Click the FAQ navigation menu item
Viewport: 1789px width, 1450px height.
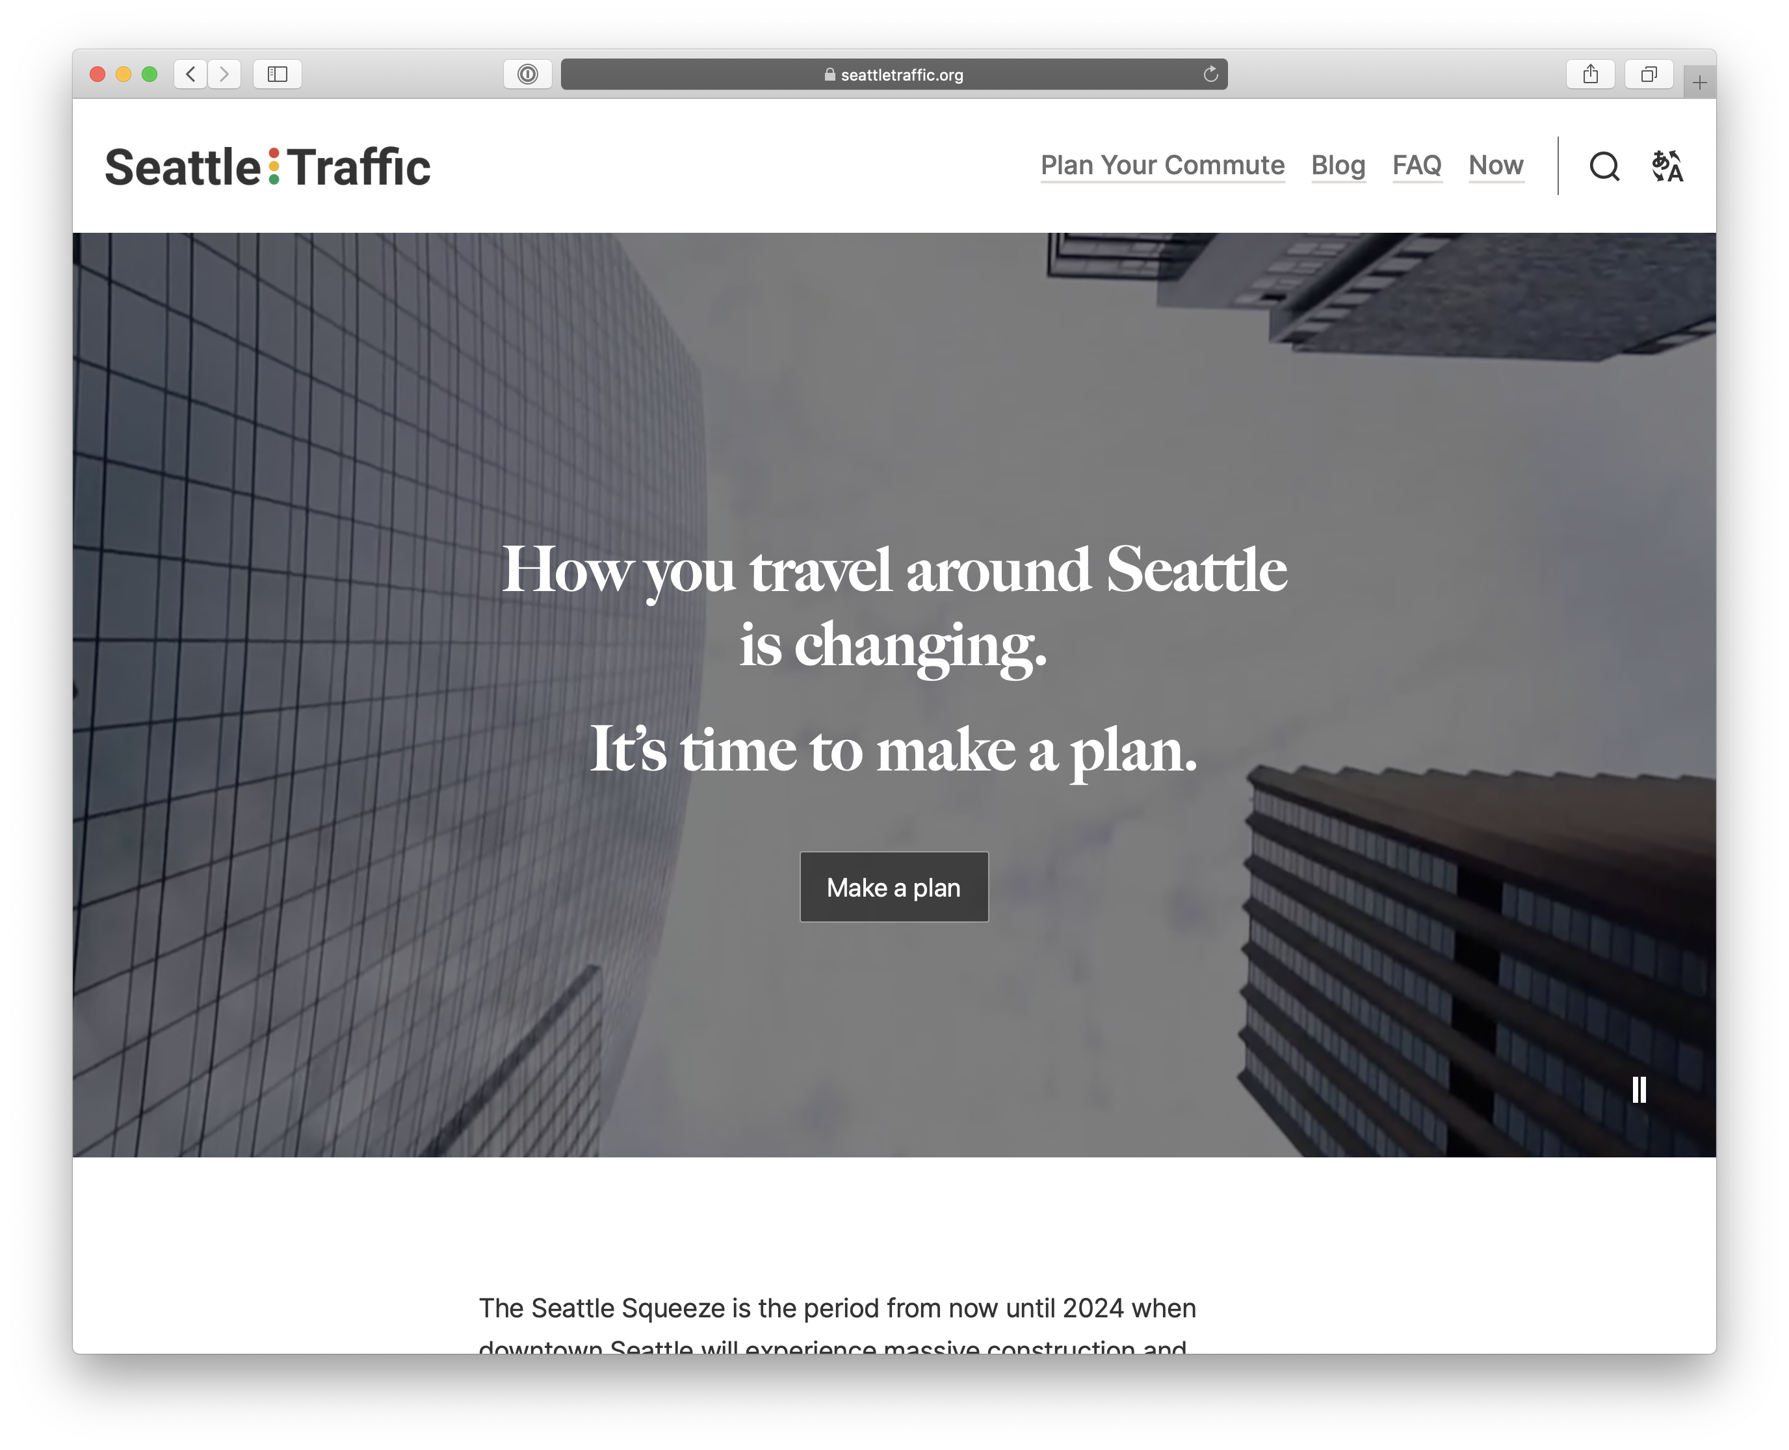(1415, 166)
